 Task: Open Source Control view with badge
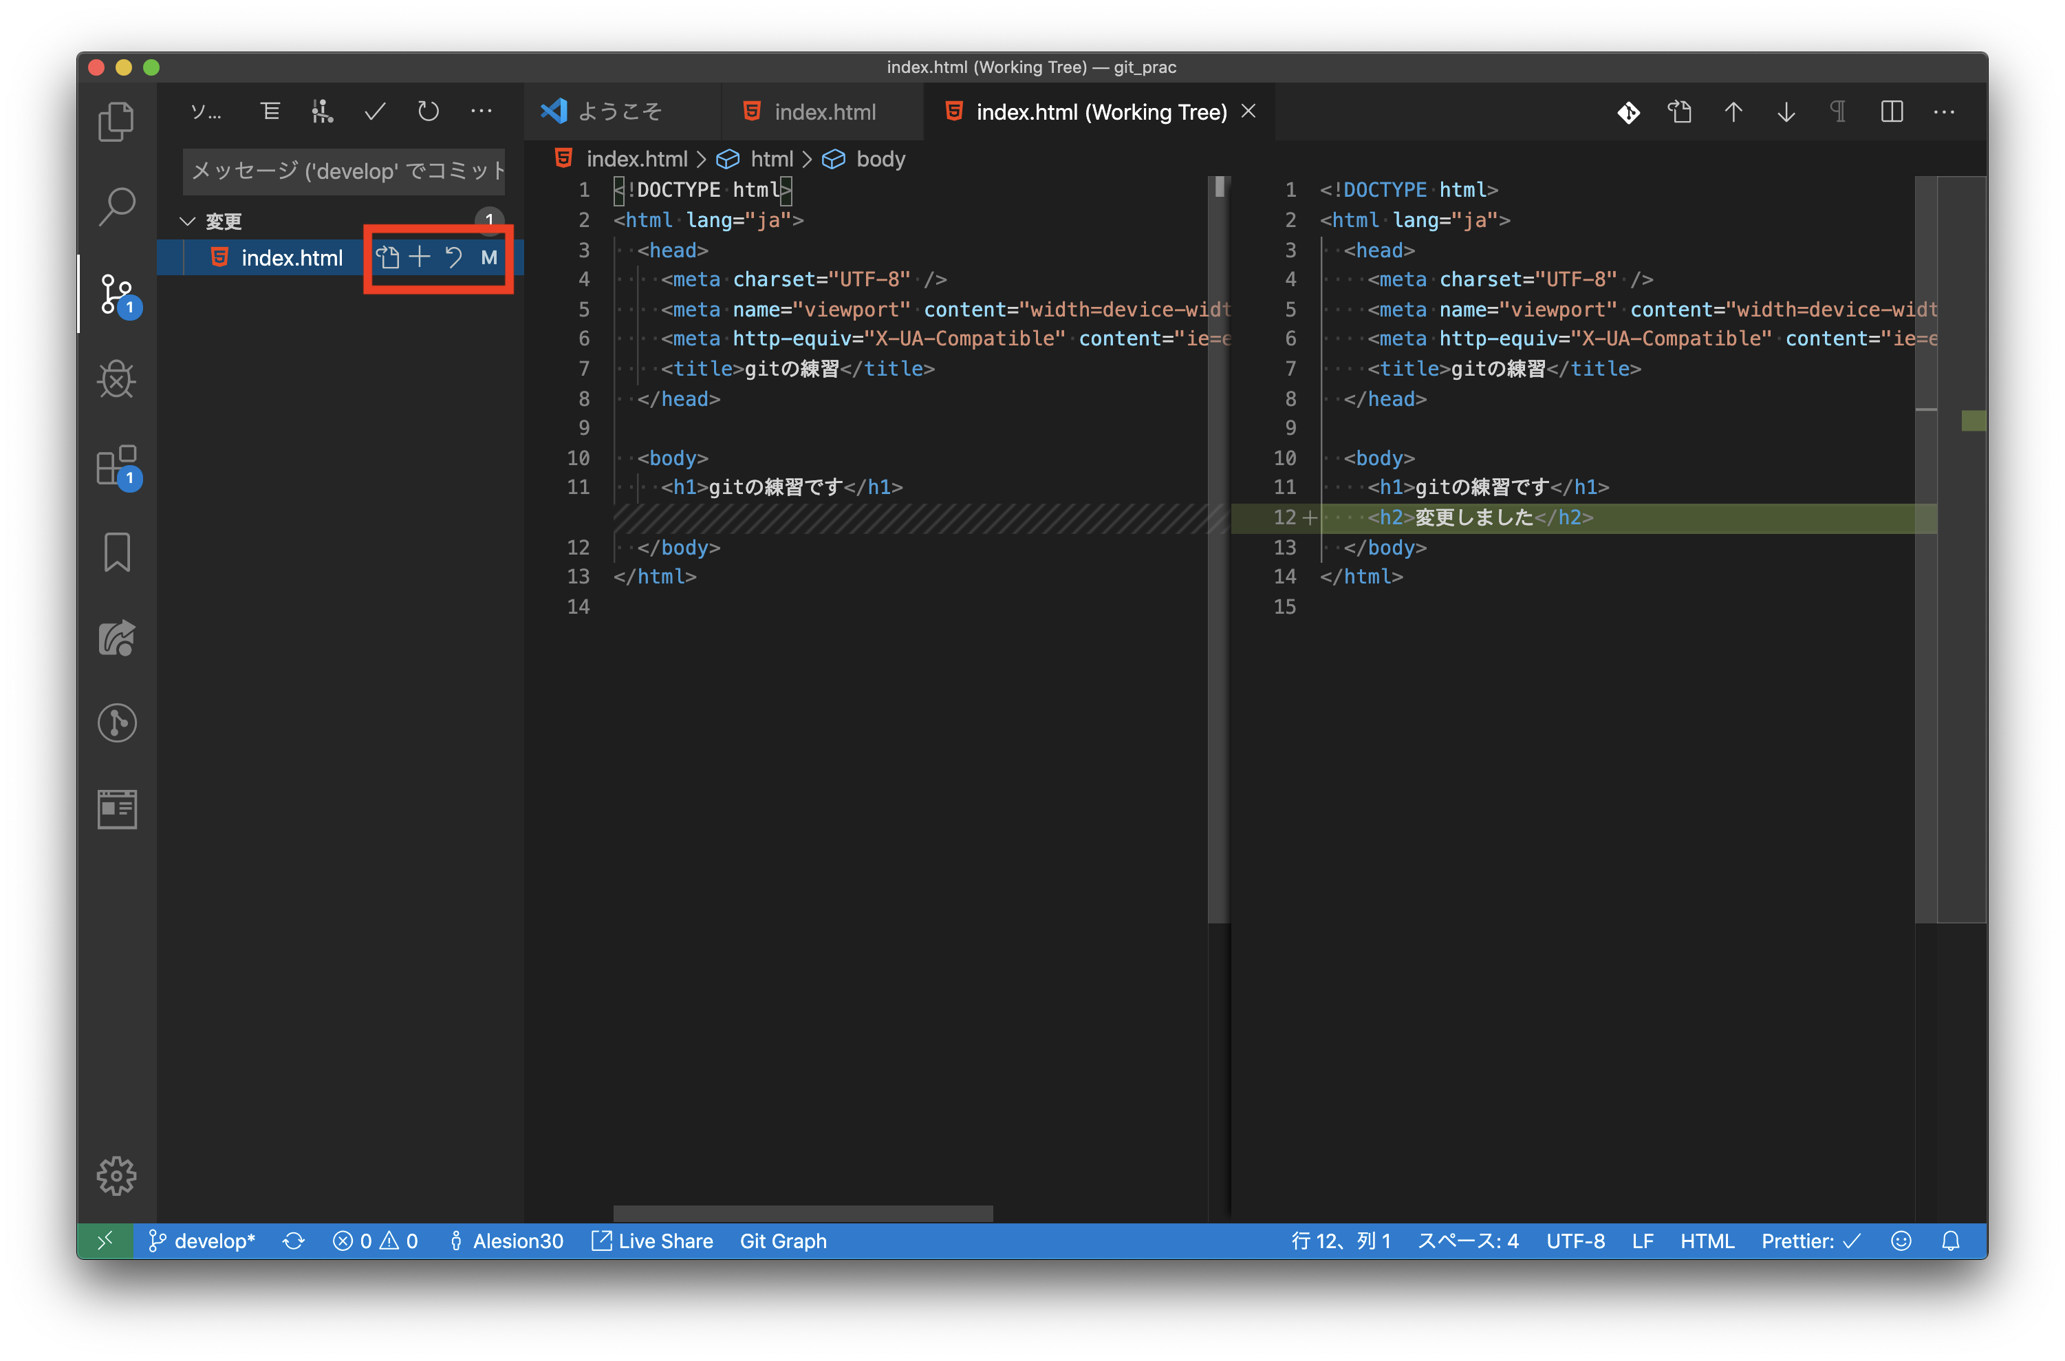click(x=118, y=294)
